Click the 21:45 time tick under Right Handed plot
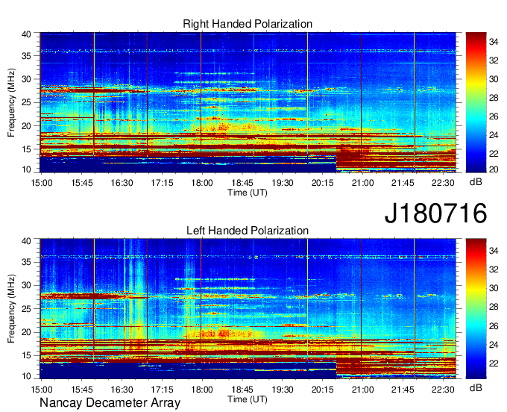 (x=403, y=183)
